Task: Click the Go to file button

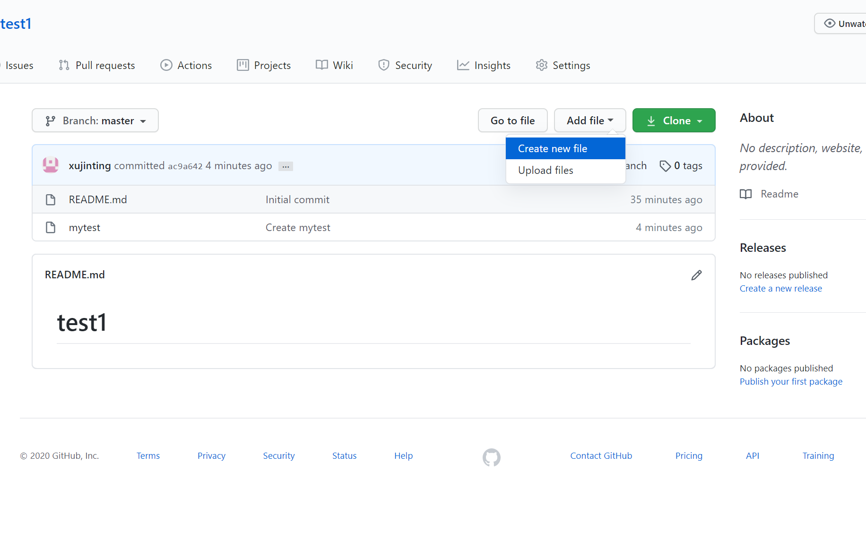Action: coord(513,120)
